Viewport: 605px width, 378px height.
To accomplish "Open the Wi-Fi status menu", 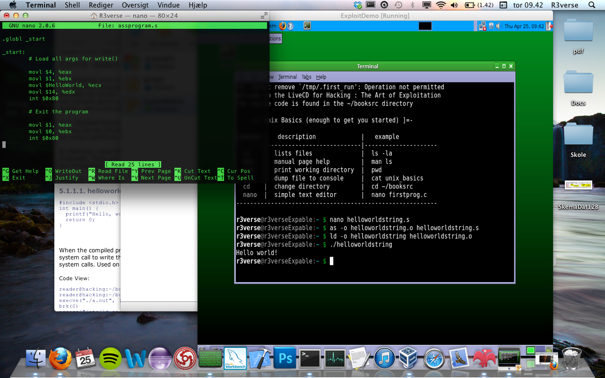I will [x=441, y=5].
